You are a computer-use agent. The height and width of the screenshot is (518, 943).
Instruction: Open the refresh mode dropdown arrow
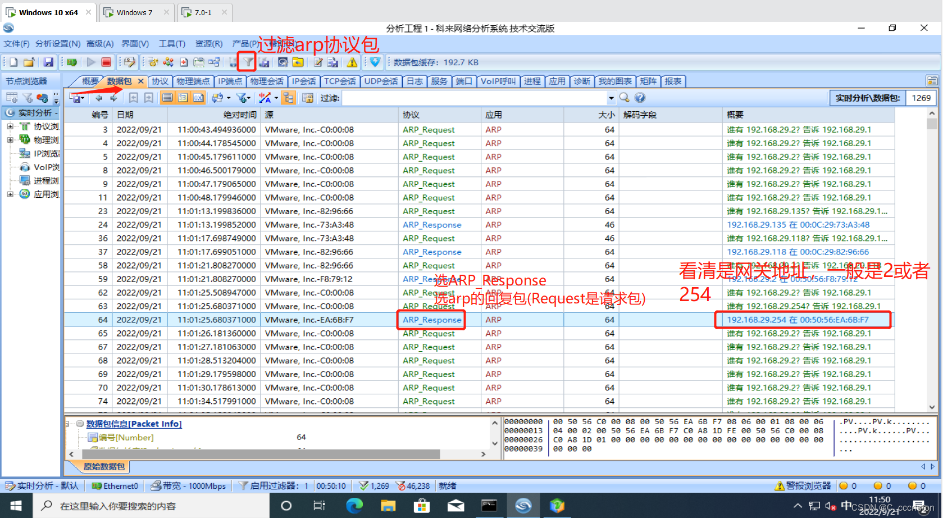click(229, 98)
